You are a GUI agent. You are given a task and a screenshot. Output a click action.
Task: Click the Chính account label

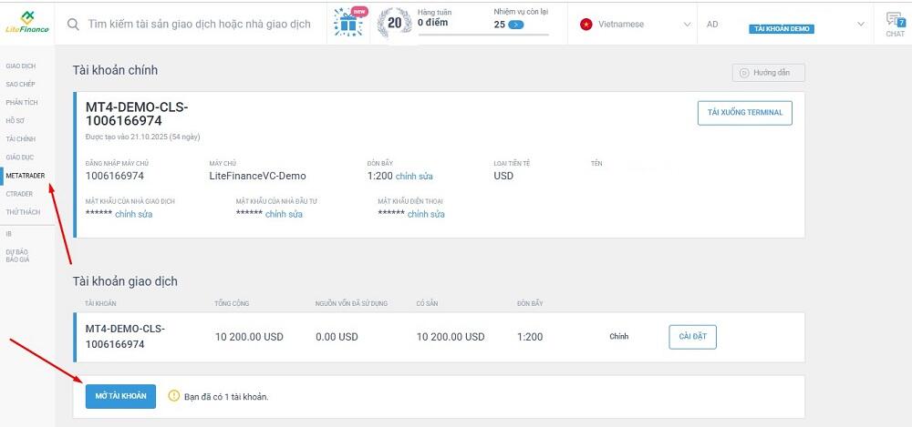(x=619, y=336)
